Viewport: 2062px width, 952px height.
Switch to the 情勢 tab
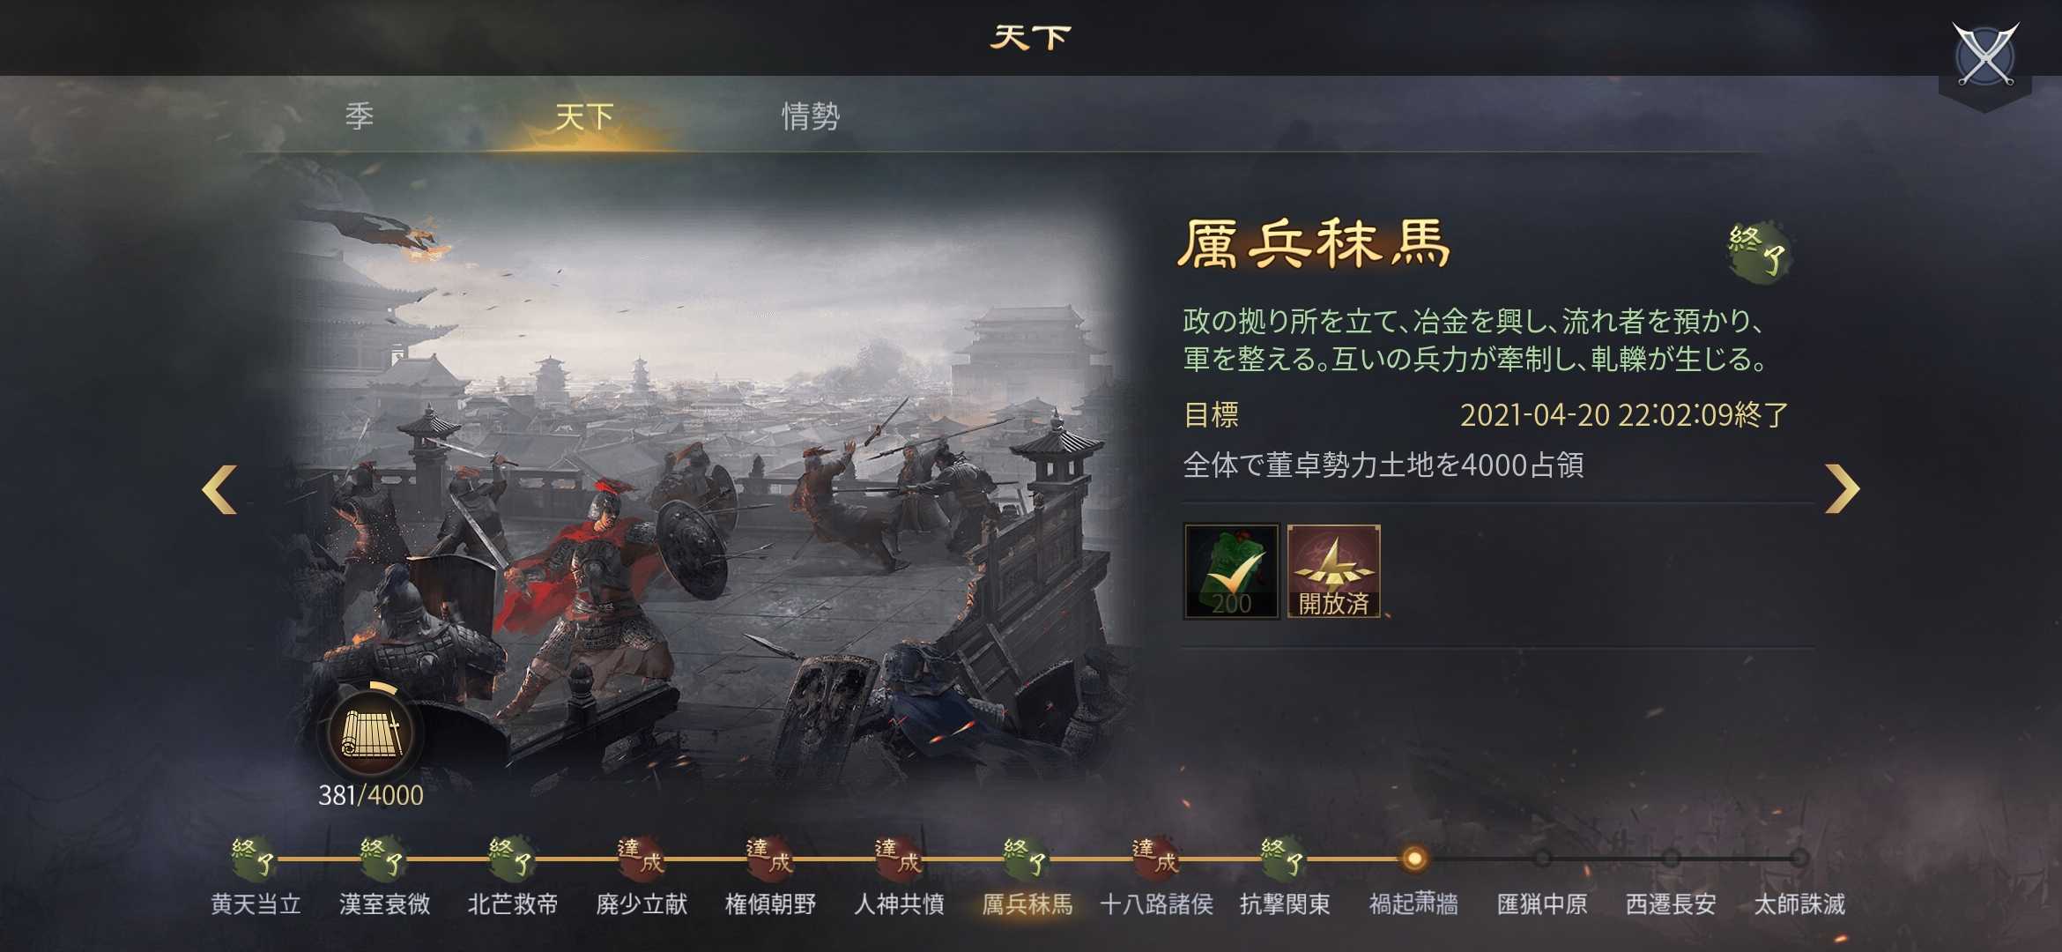pos(811,116)
